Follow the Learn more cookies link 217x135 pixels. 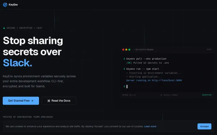coord(150,126)
